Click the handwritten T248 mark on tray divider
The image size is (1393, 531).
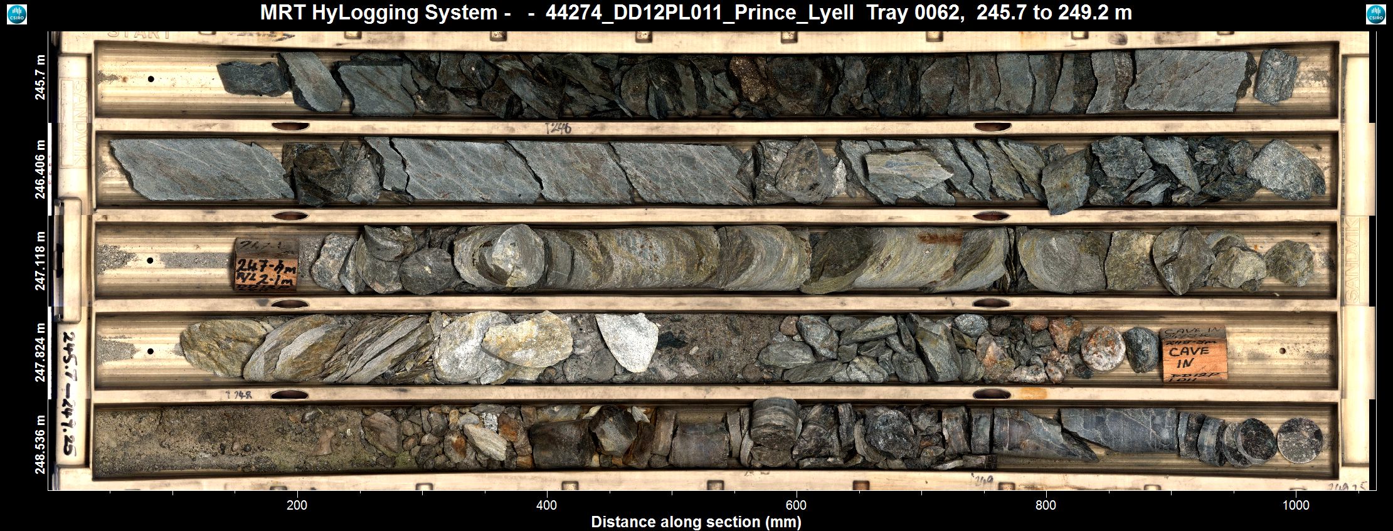point(238,395)
